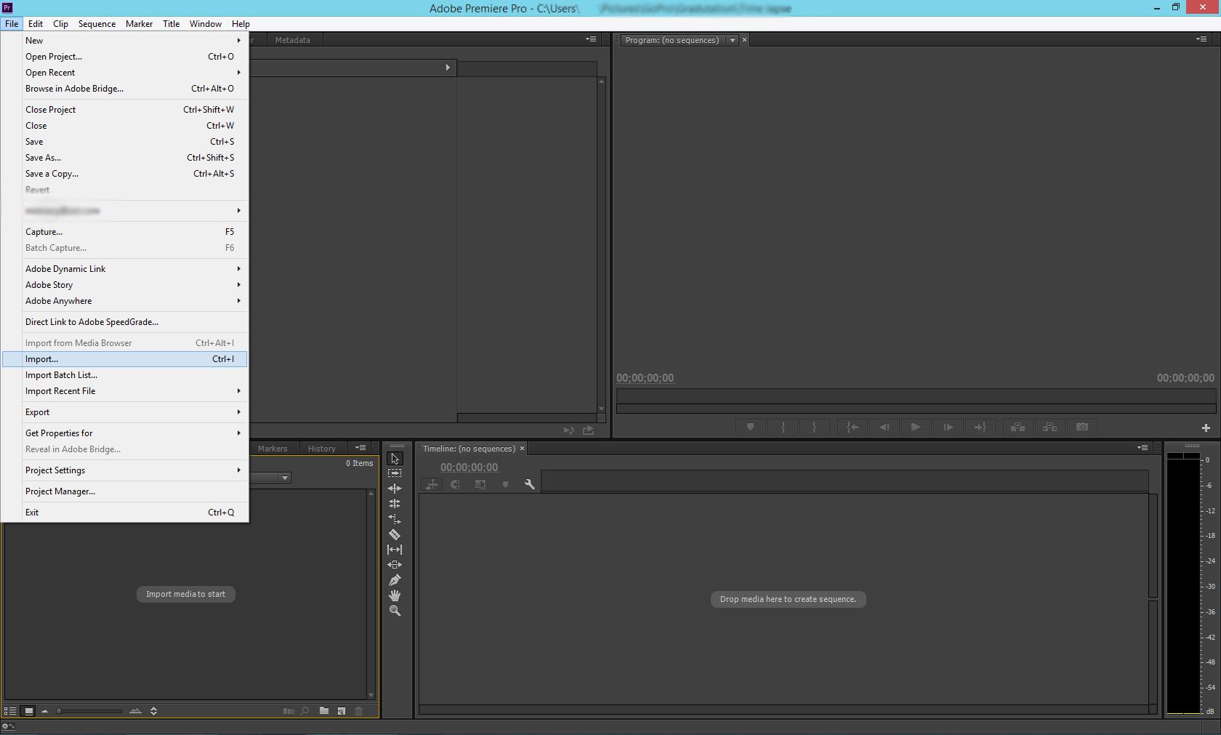
Task: Open the Project panel group menu
Action: click(x=360, y=448)
